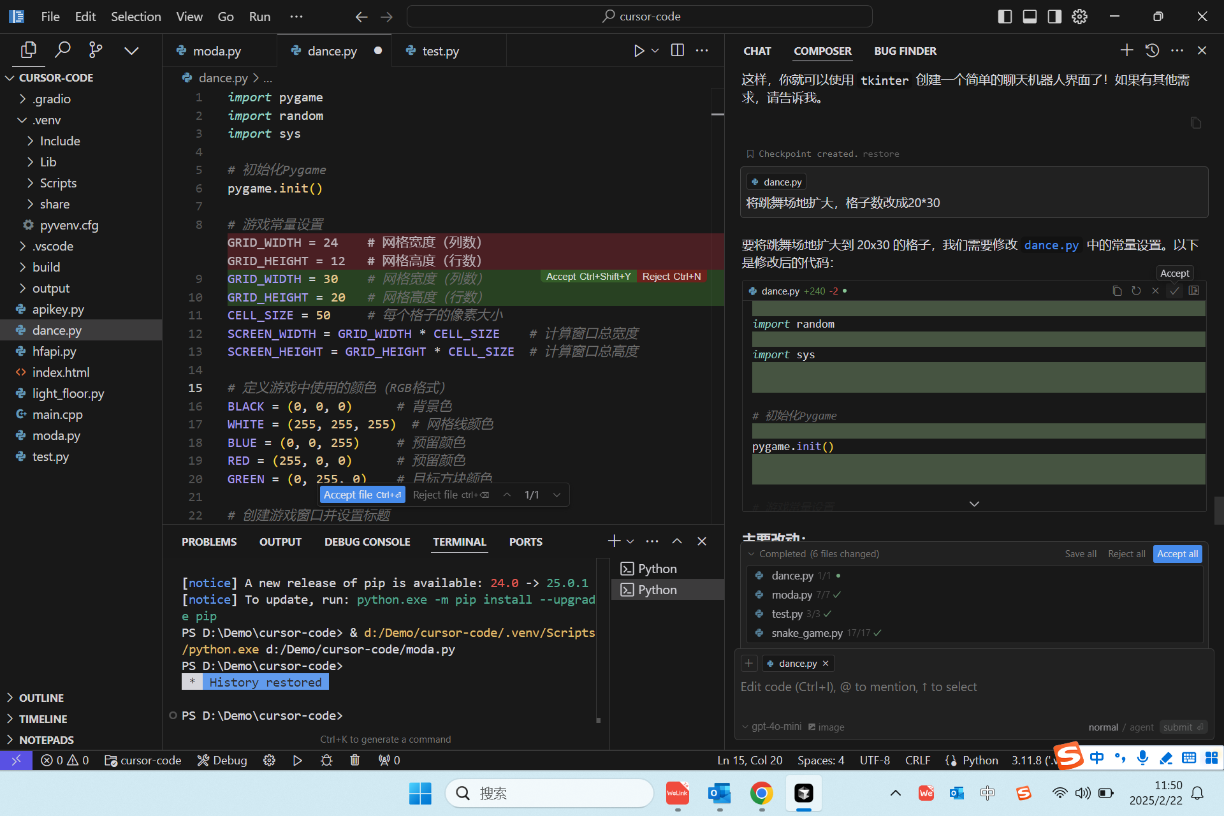This screenshot has width=1224, height=816.
Task: Click the Accept all button
Action: (1177, 554)
